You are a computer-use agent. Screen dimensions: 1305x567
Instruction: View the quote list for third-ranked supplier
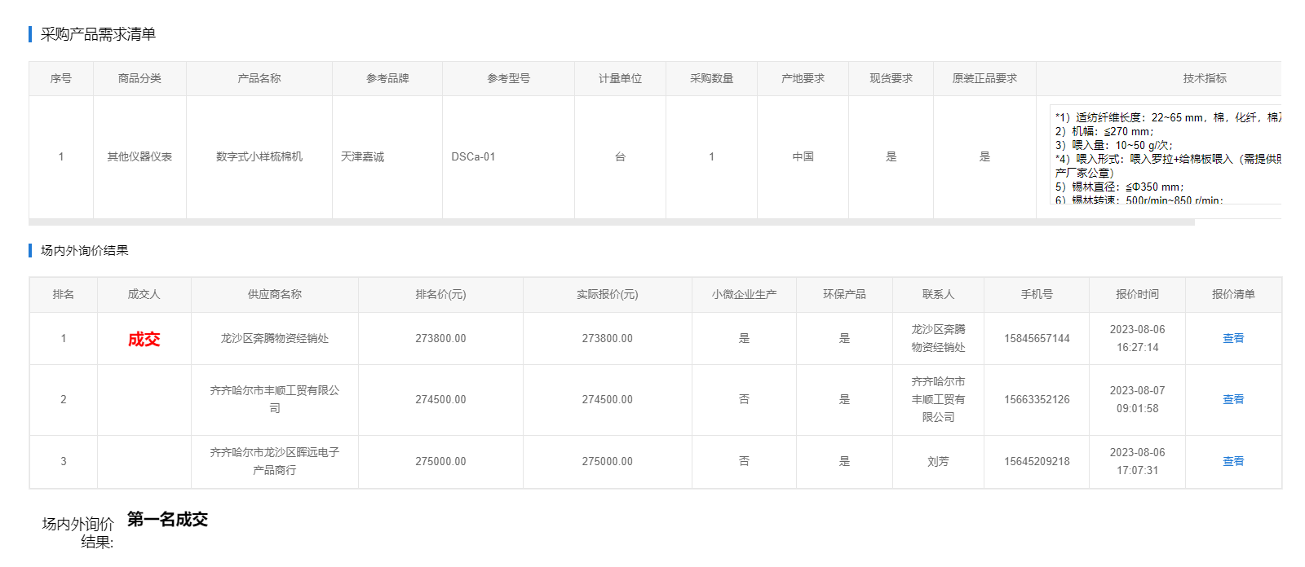point(1232,461)
